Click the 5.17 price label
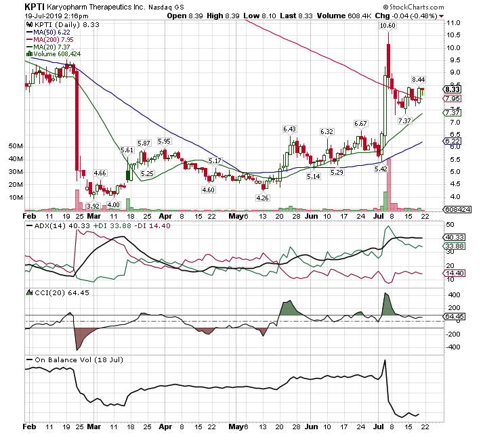The height and width of the screenshot is (436, 483). (215, 160)
